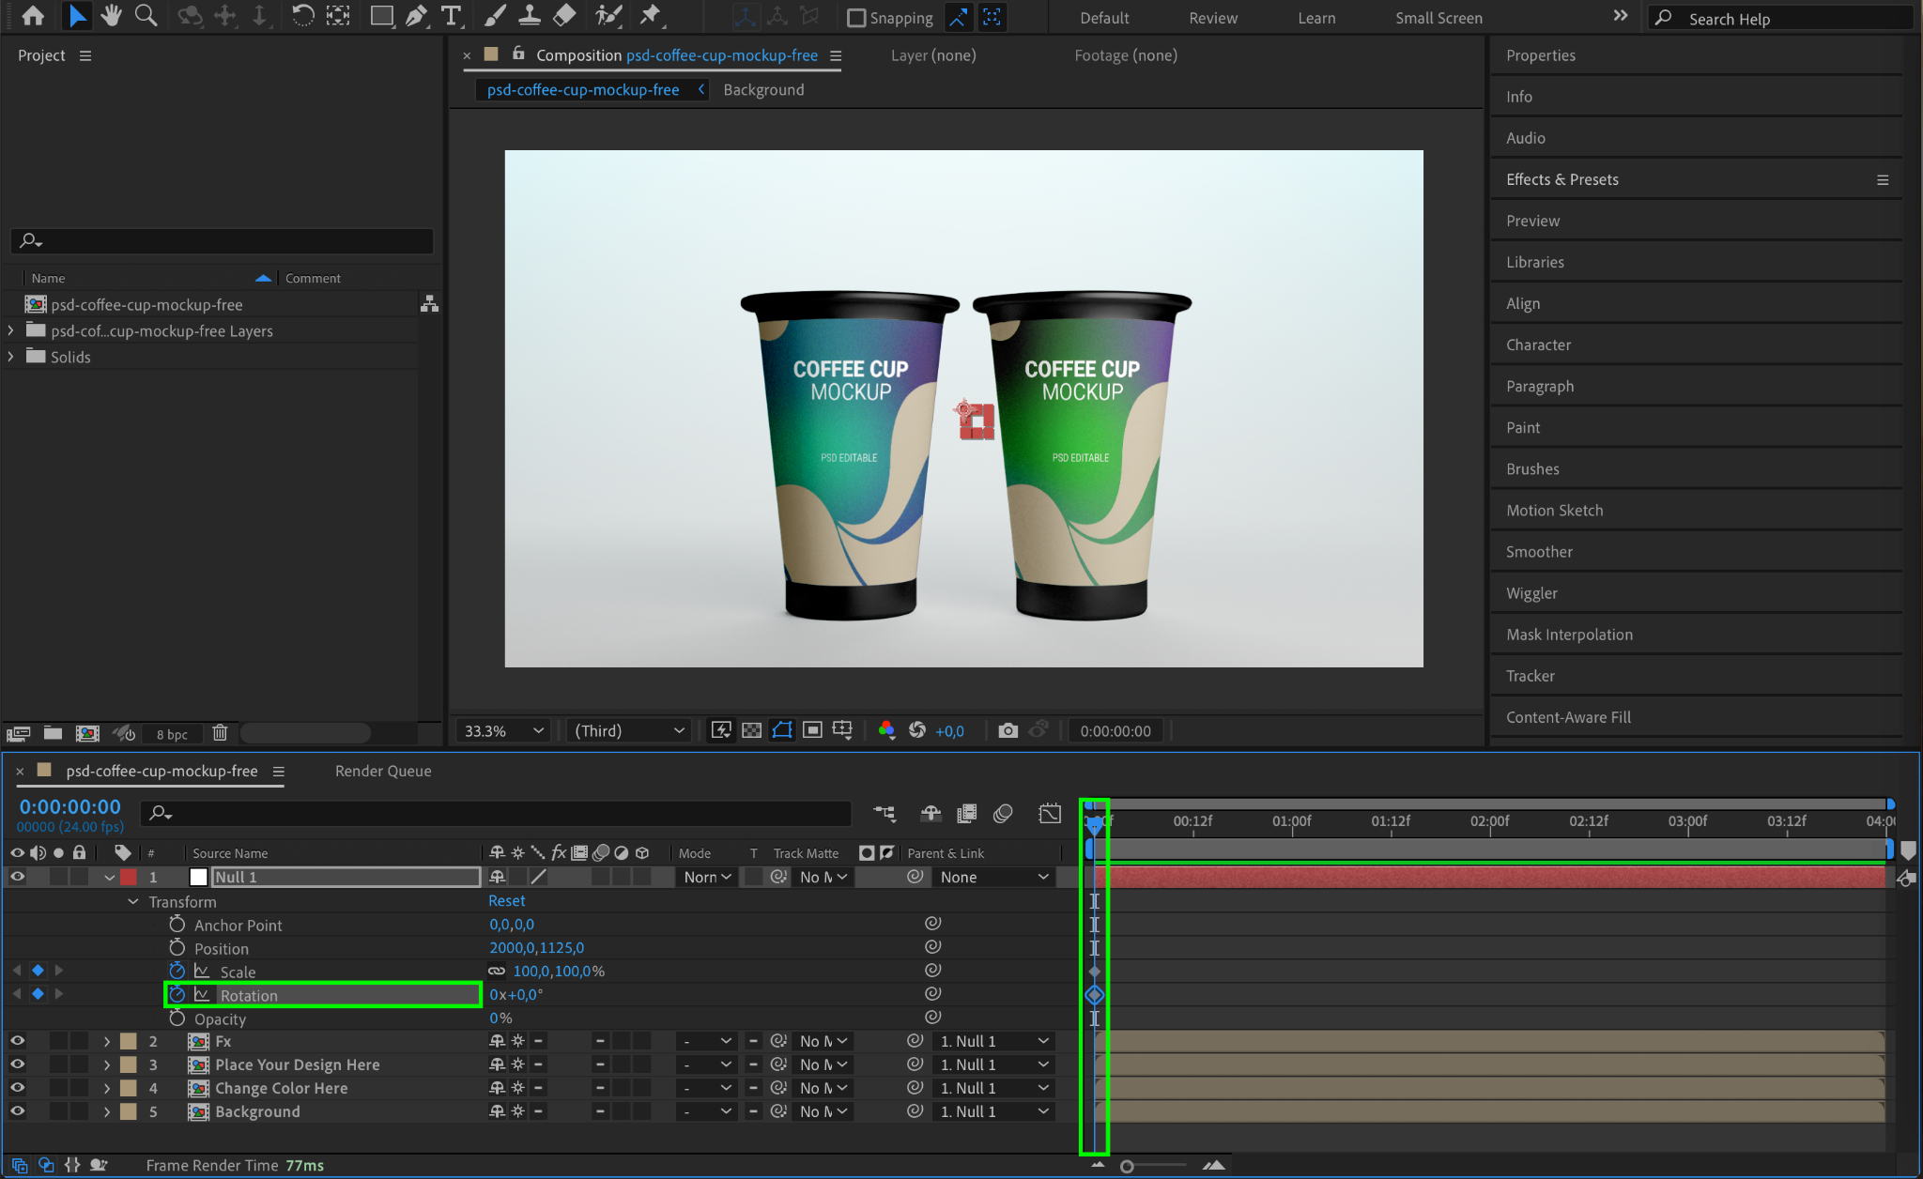Open the Parent dropdown for Fx layer
This screenshot has width=1923, height=1179.
coord(993,1041)
